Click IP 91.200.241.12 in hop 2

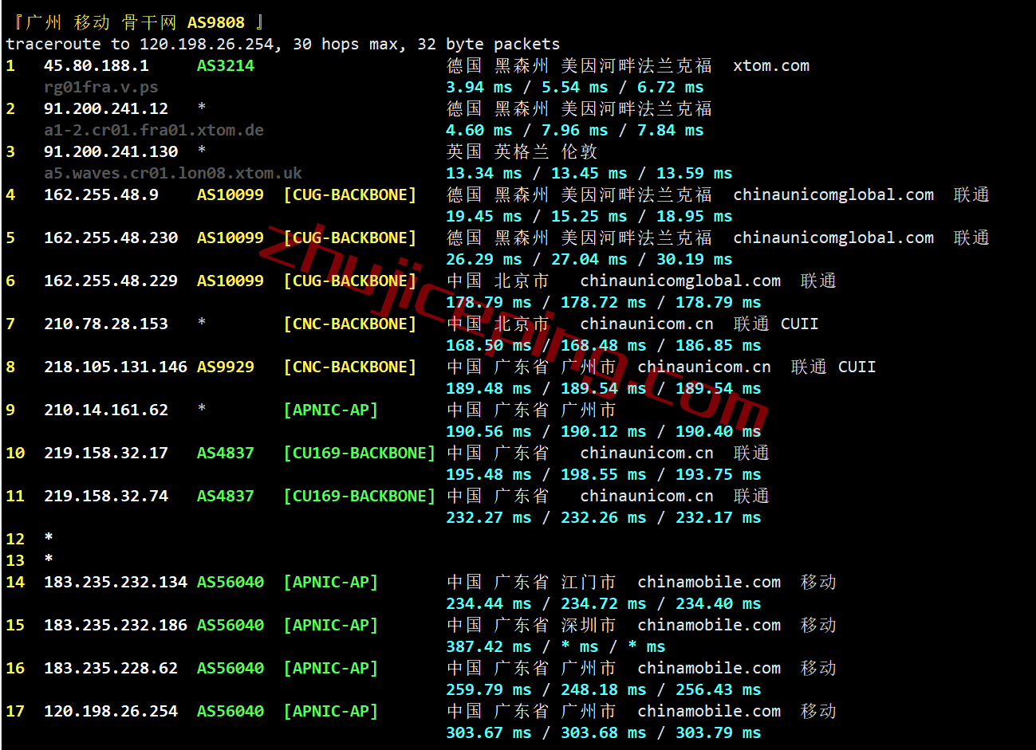(106, 108)
